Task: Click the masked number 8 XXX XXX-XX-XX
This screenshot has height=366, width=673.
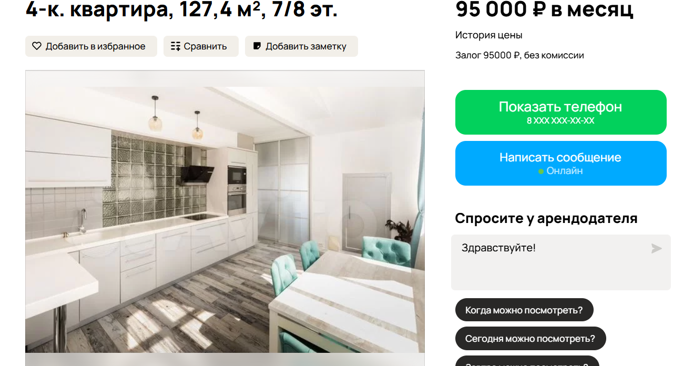Action: coord(560,121)
